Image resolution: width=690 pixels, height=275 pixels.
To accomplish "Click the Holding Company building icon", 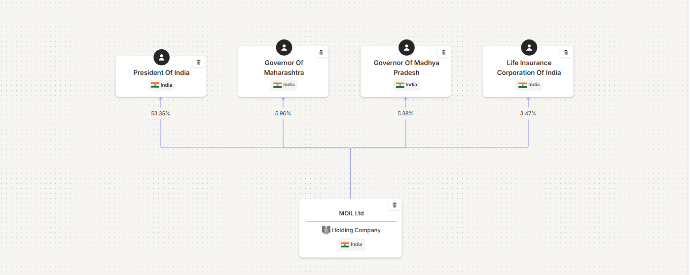I will coord(326,230).
